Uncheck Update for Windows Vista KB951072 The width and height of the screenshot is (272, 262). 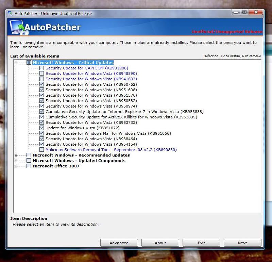tap(41, 128)
